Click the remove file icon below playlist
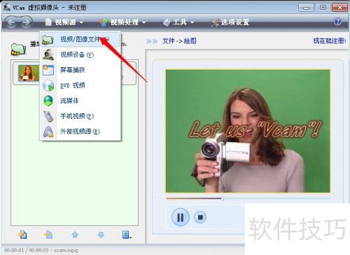 pos(48,235)
